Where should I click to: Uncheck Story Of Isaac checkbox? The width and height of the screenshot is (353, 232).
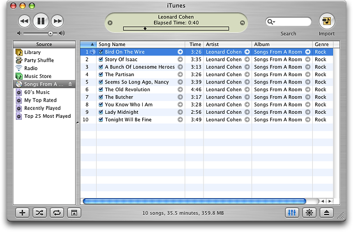point(101,59)
